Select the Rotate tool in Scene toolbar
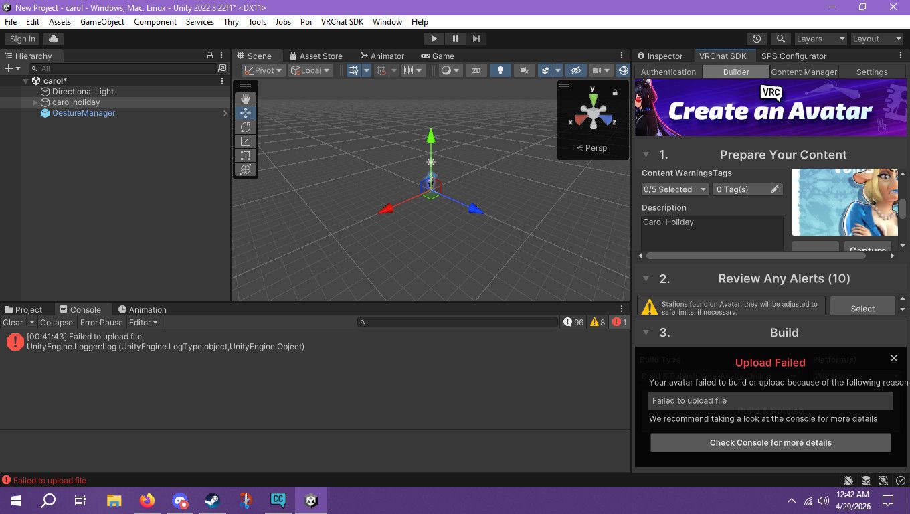This screenshot has height=514, width=910. click(x=246, y=127)
